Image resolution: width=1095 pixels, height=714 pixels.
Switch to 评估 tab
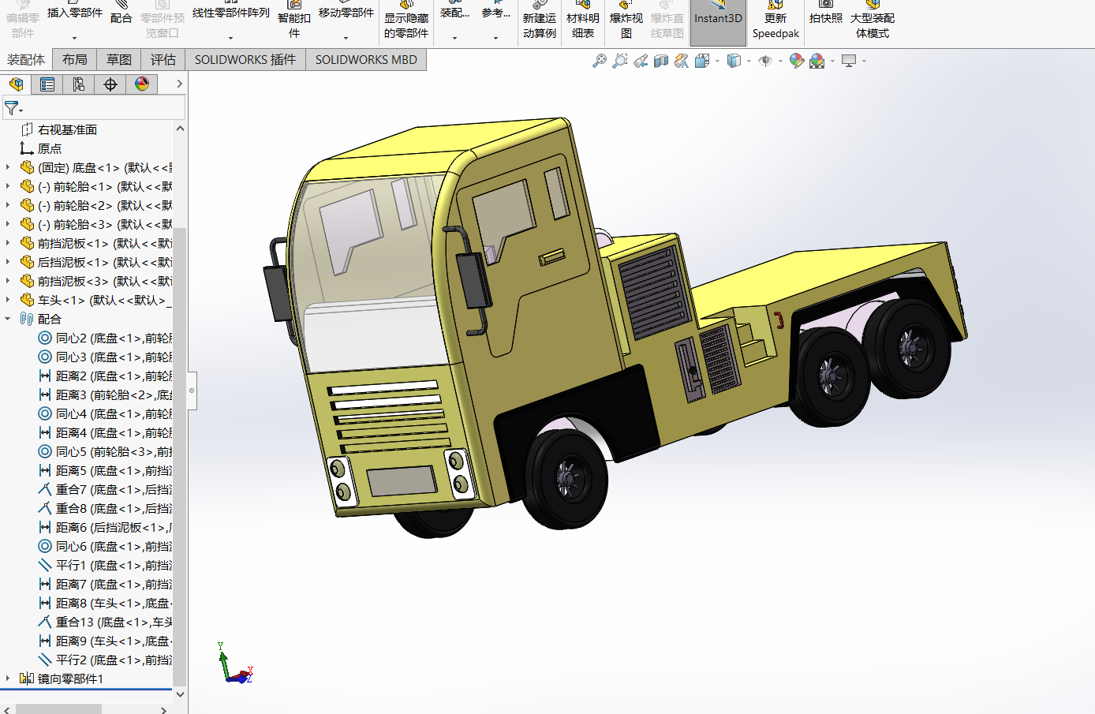click(163, 60)
